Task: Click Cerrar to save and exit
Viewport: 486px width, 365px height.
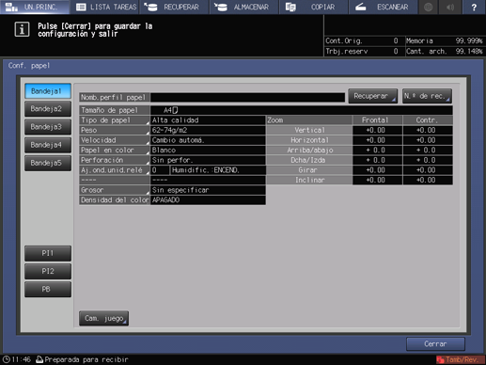Action: click(435, 344)
